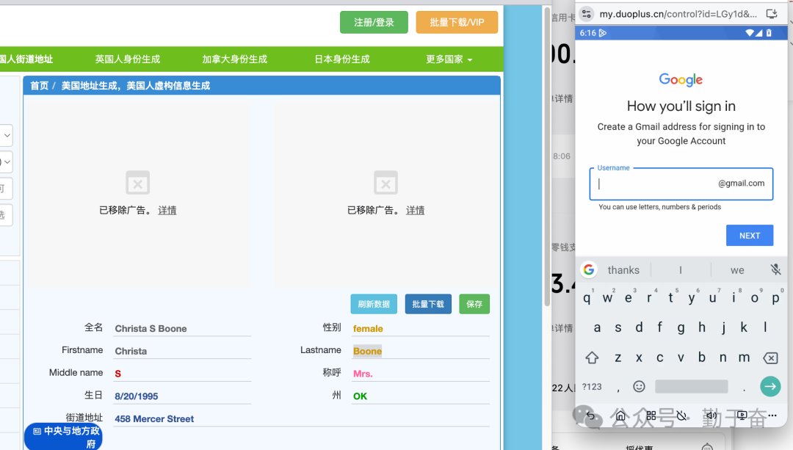Click the Lastname value Boone

(x=367, y=351)
